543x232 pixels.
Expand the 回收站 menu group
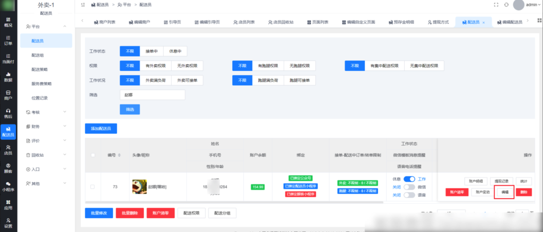pyautogui.click(x=47, y=155)
